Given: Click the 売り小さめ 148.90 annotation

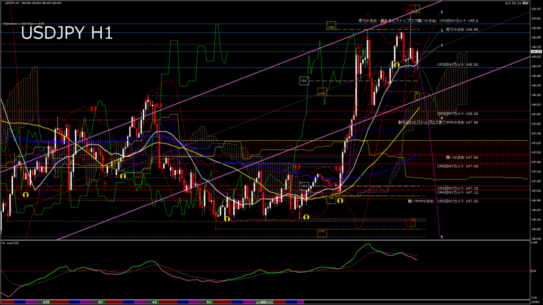Looking at the screenshot, I should click(x=462, y=30).
